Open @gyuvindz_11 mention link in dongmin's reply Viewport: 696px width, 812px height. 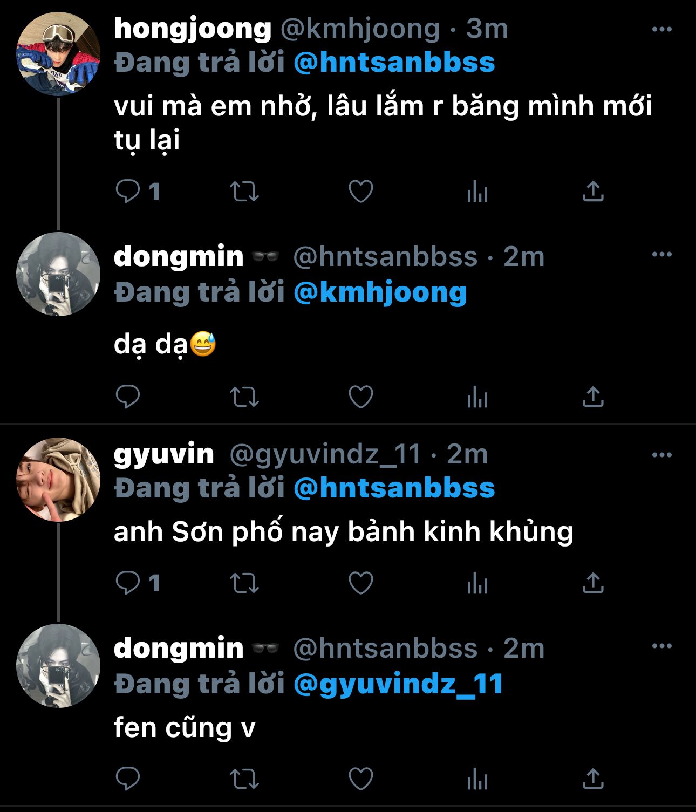click(399, 684)
